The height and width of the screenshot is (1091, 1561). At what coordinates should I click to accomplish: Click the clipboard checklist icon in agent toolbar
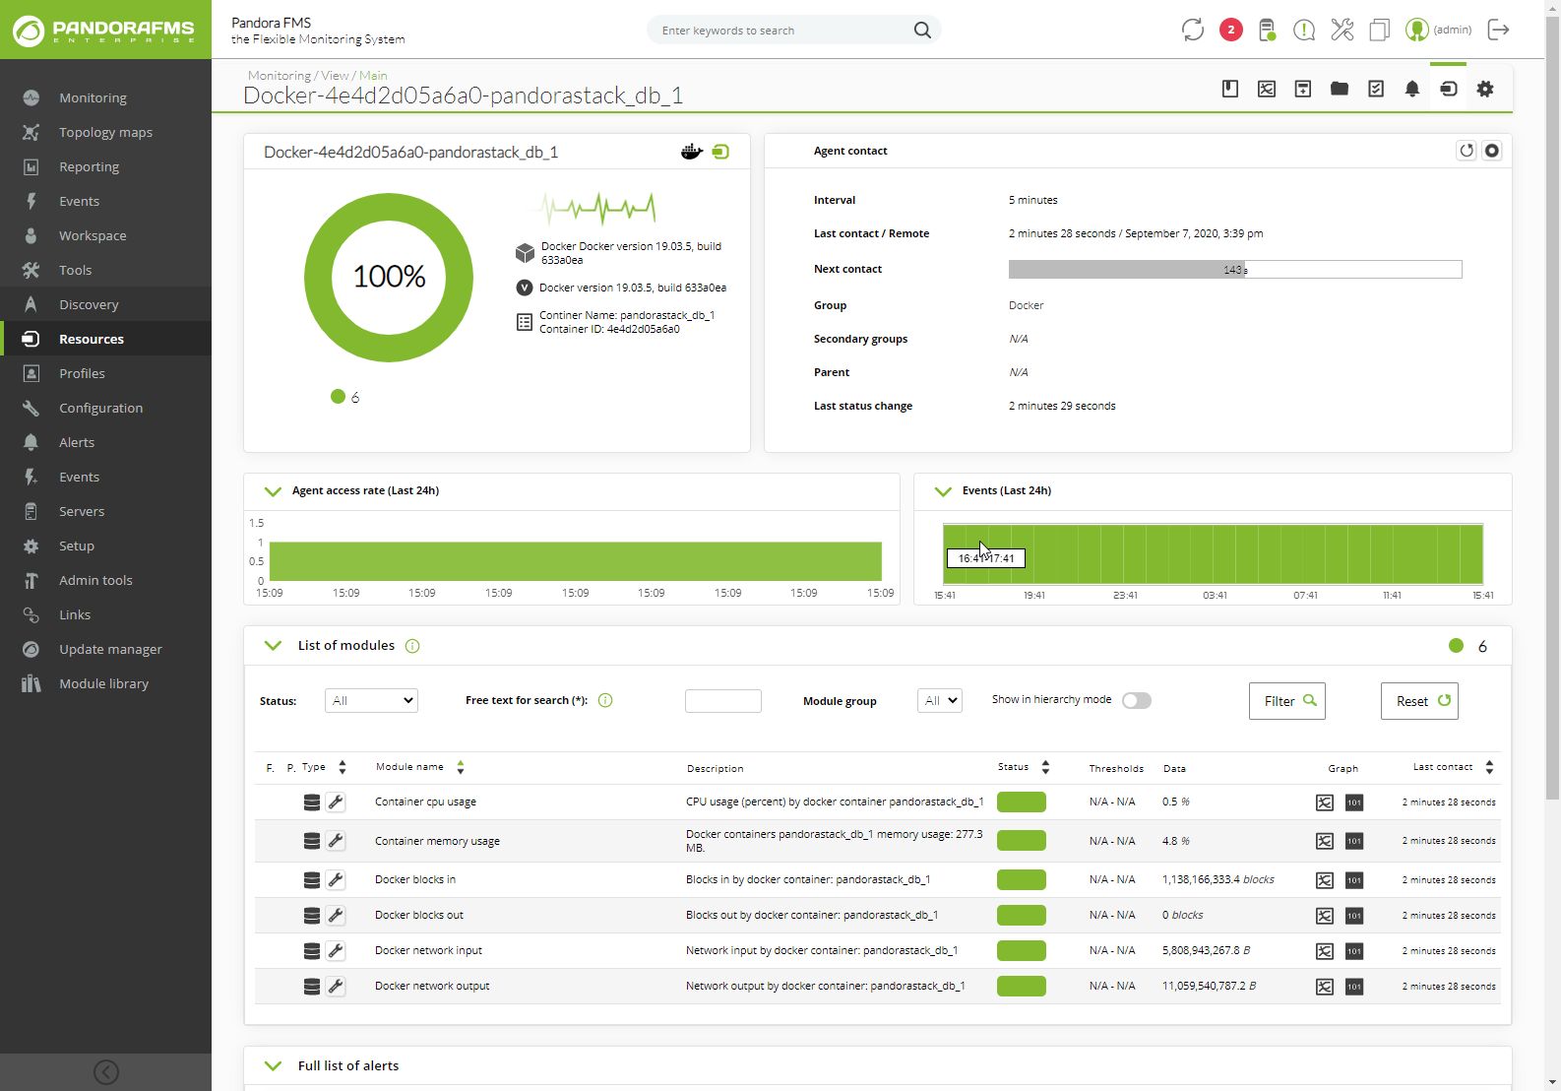1376,89
